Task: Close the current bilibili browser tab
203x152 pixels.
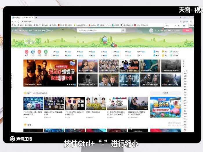Action: tap(32, 17)
